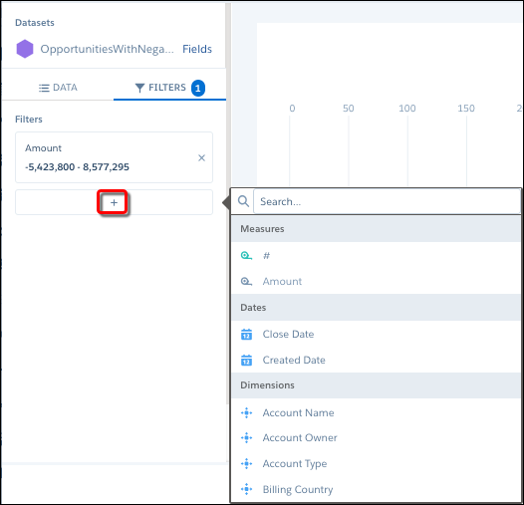
Task: Click the Billing Country dimension icon
Action: (247, 489)
